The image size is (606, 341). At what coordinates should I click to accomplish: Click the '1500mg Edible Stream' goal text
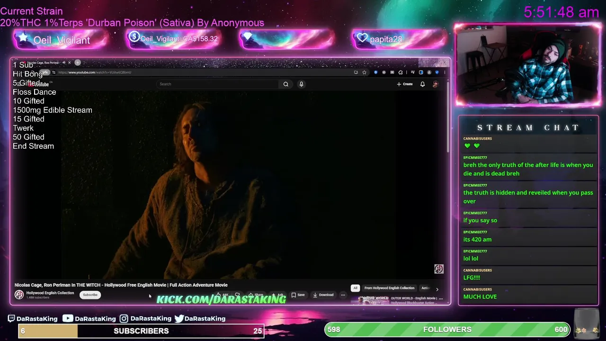point(53,110)
